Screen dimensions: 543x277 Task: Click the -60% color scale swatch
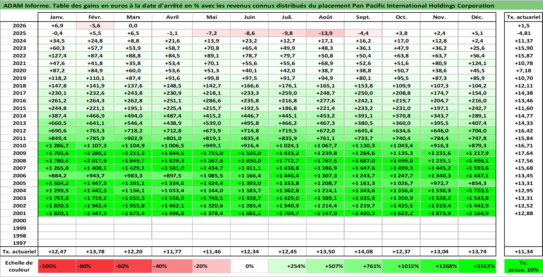133,266
